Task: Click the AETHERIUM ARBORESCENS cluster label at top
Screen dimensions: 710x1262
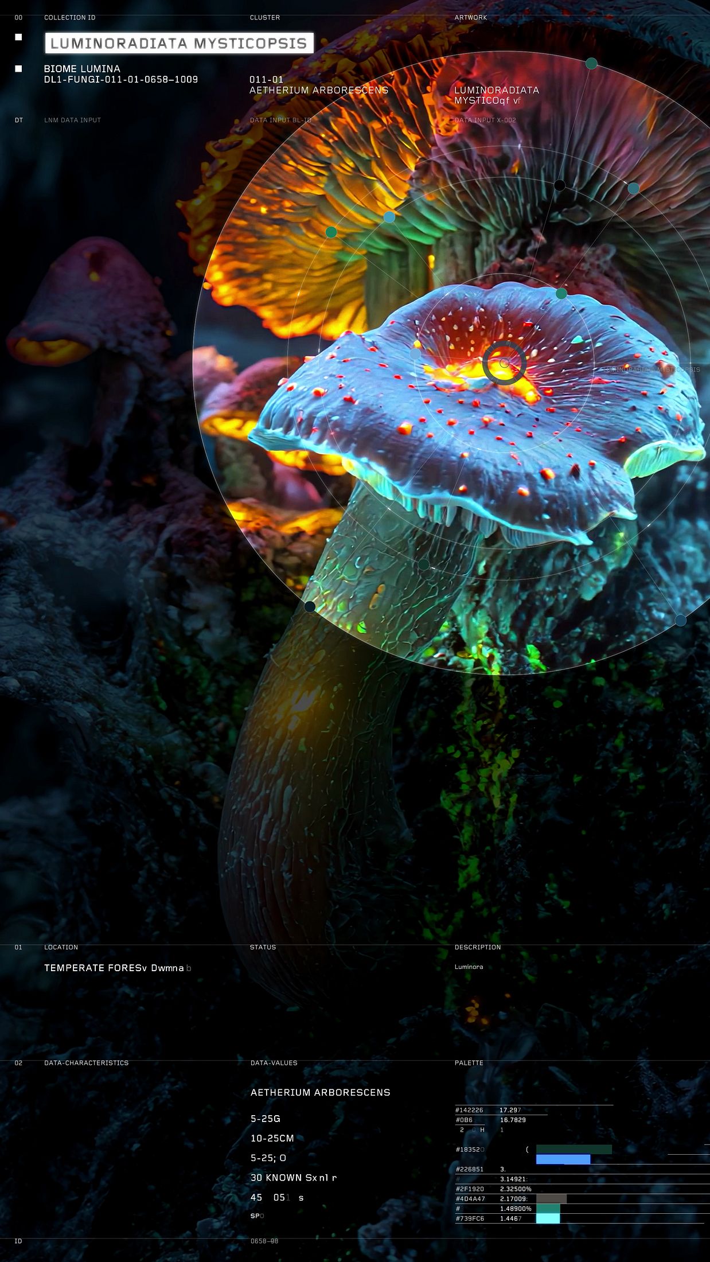Action: click(319, 90)
